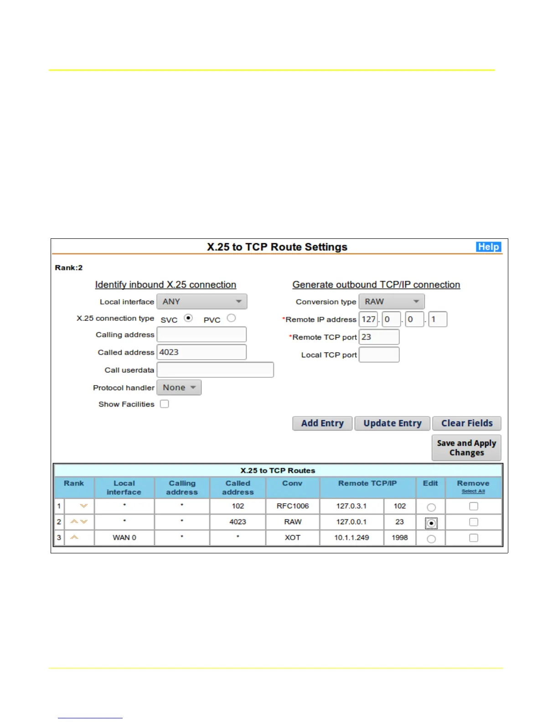558x722 pixels.
Task: Open the Local interface dropdown showing ANY
Action: 202,301
